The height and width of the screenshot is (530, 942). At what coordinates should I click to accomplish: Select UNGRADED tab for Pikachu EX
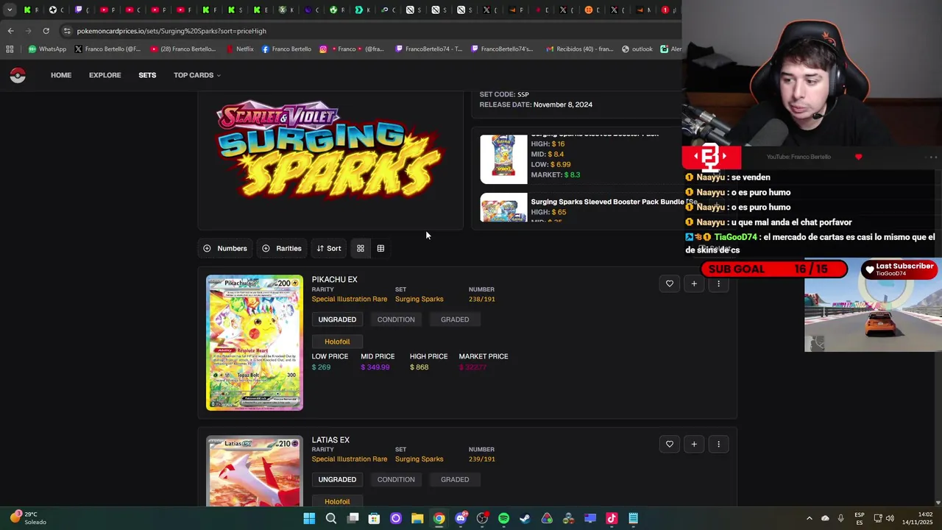pos(337,319)
